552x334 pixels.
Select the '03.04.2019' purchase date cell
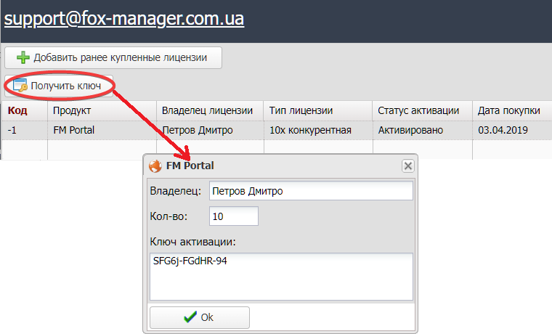[512, 131]
